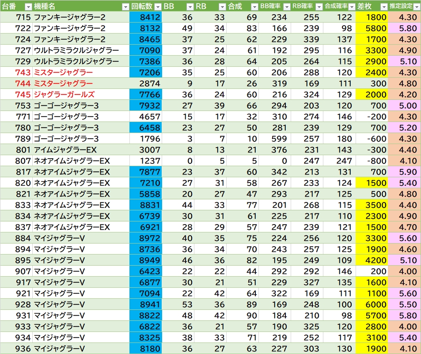This screenshot has height=354, width=421.
Task: Open the 合成 column filter dropdown
Action: pyautogui.click(x=254, y=7)
